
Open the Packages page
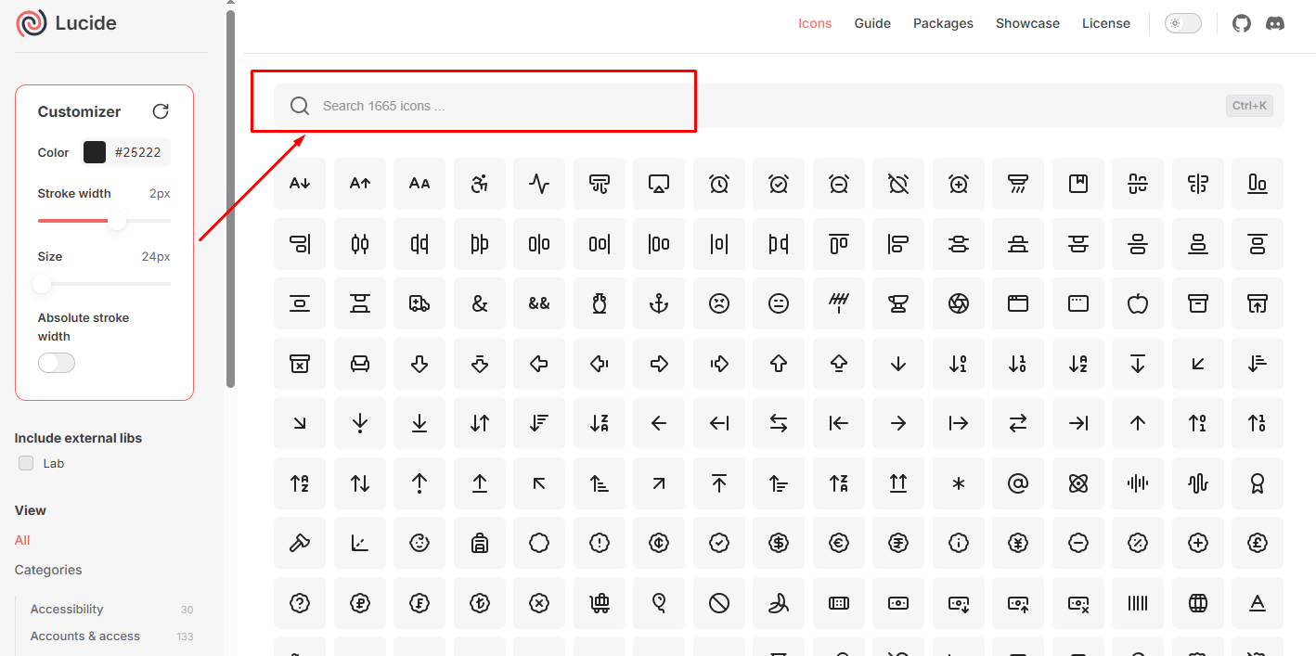tap(943, 23)
